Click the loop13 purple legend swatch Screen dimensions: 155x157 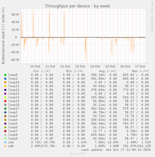[5, 94]
